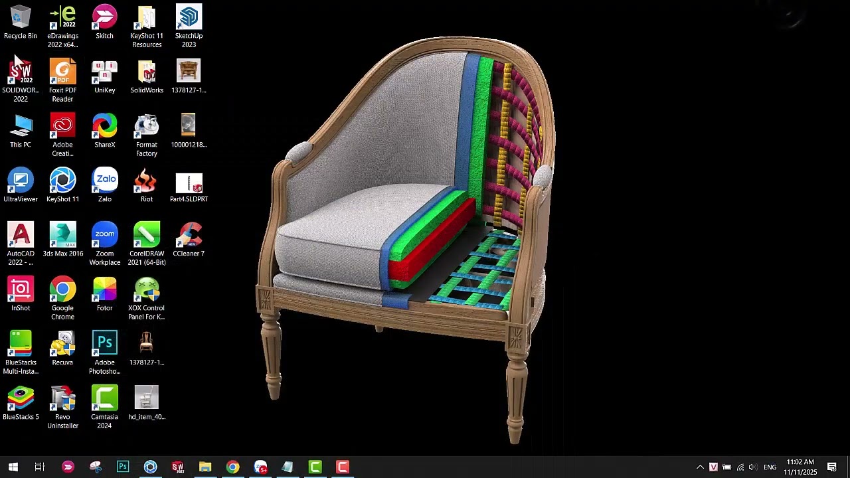Switch to Chrome in taskbar

(232, 467)
